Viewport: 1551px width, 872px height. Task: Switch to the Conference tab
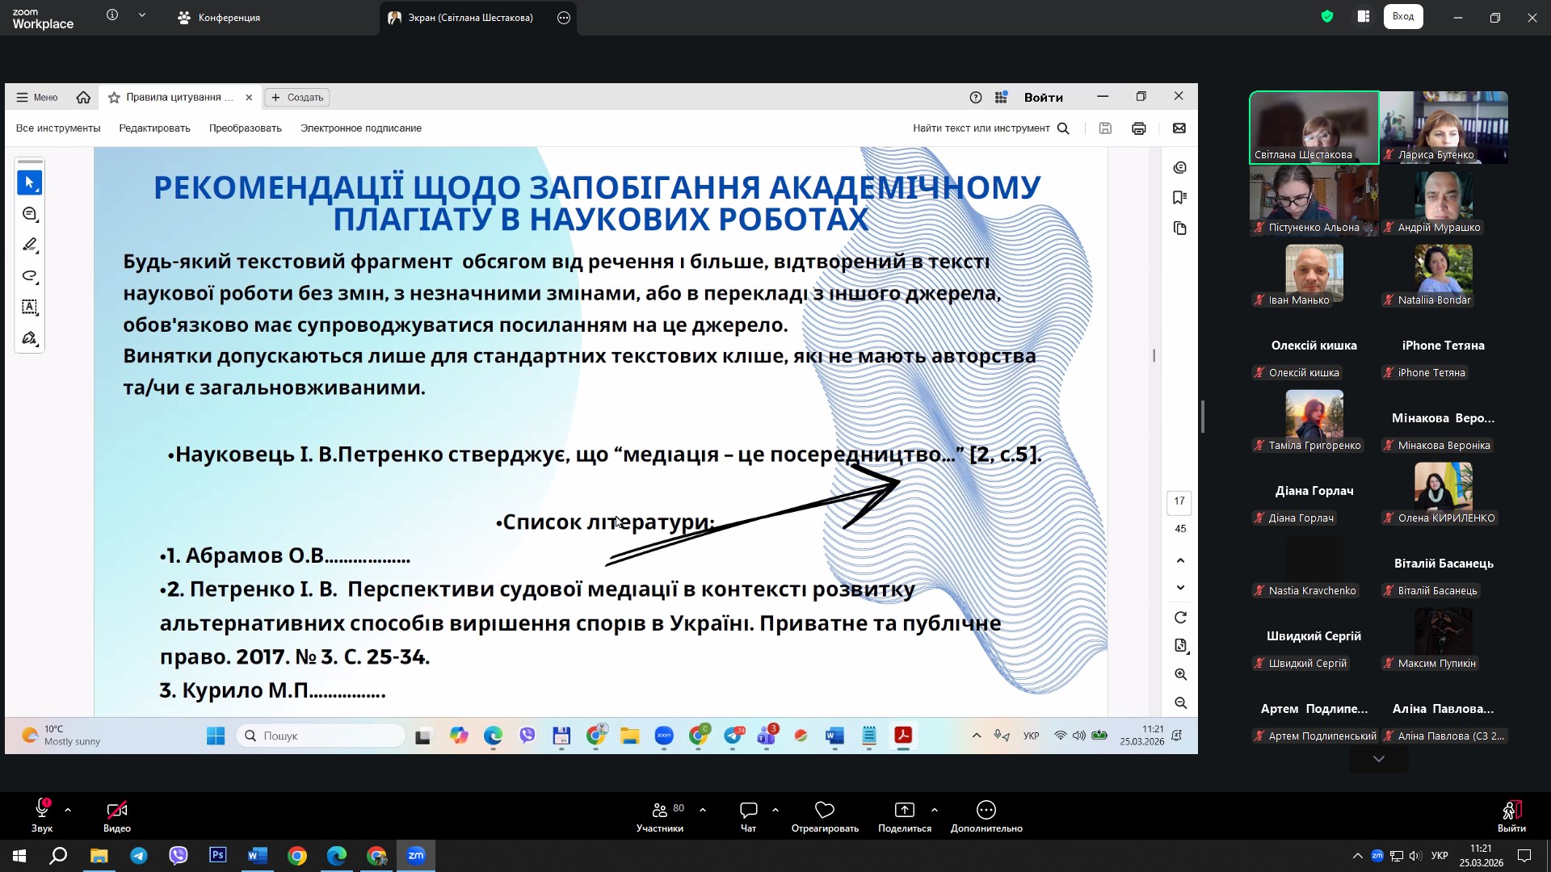(219, 18)
